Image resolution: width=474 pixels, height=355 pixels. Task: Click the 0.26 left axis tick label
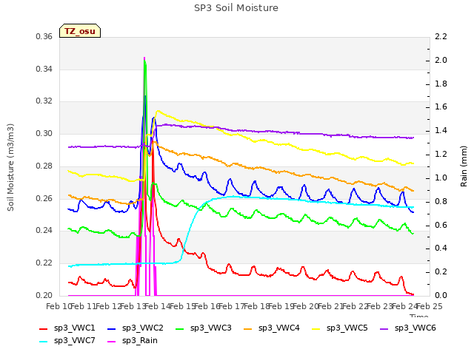pos(44,198)
